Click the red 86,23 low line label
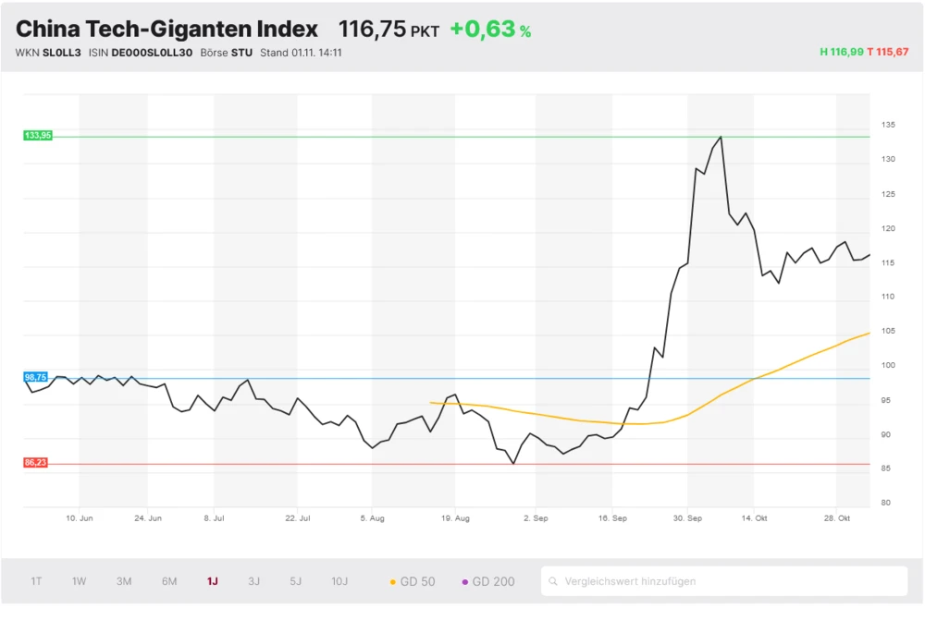Image resolution: width=925 pixels, height=620 pixels. click(x=35, y=463)
